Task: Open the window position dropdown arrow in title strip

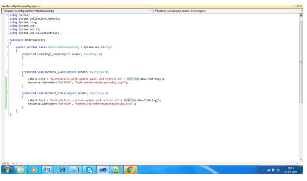Action: pyautogui.click(x=294, y=6)
